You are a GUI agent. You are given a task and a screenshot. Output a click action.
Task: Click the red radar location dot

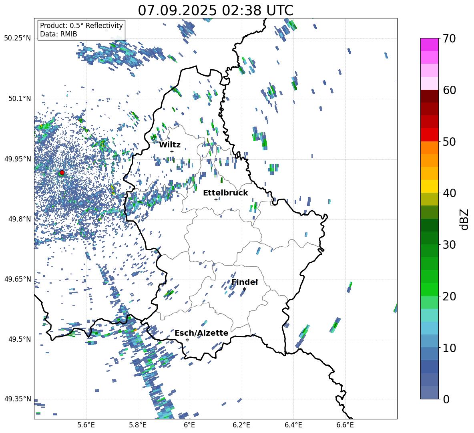click(62, 172)
